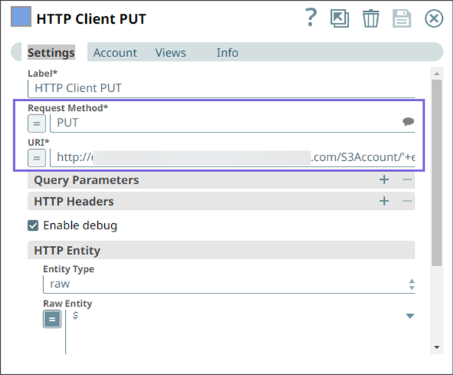The width and height of the screenshot is (454, 375).
Task: Select the Info tab
Action: click(x=227, y=52)
